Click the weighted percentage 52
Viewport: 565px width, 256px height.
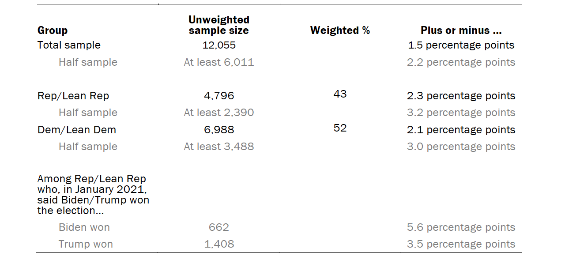coord(340,128)
